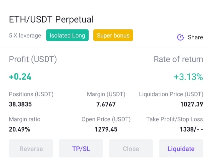Click the +3.13% rate of return
Screen dimensions: 212x158
(x=188, y=77)
